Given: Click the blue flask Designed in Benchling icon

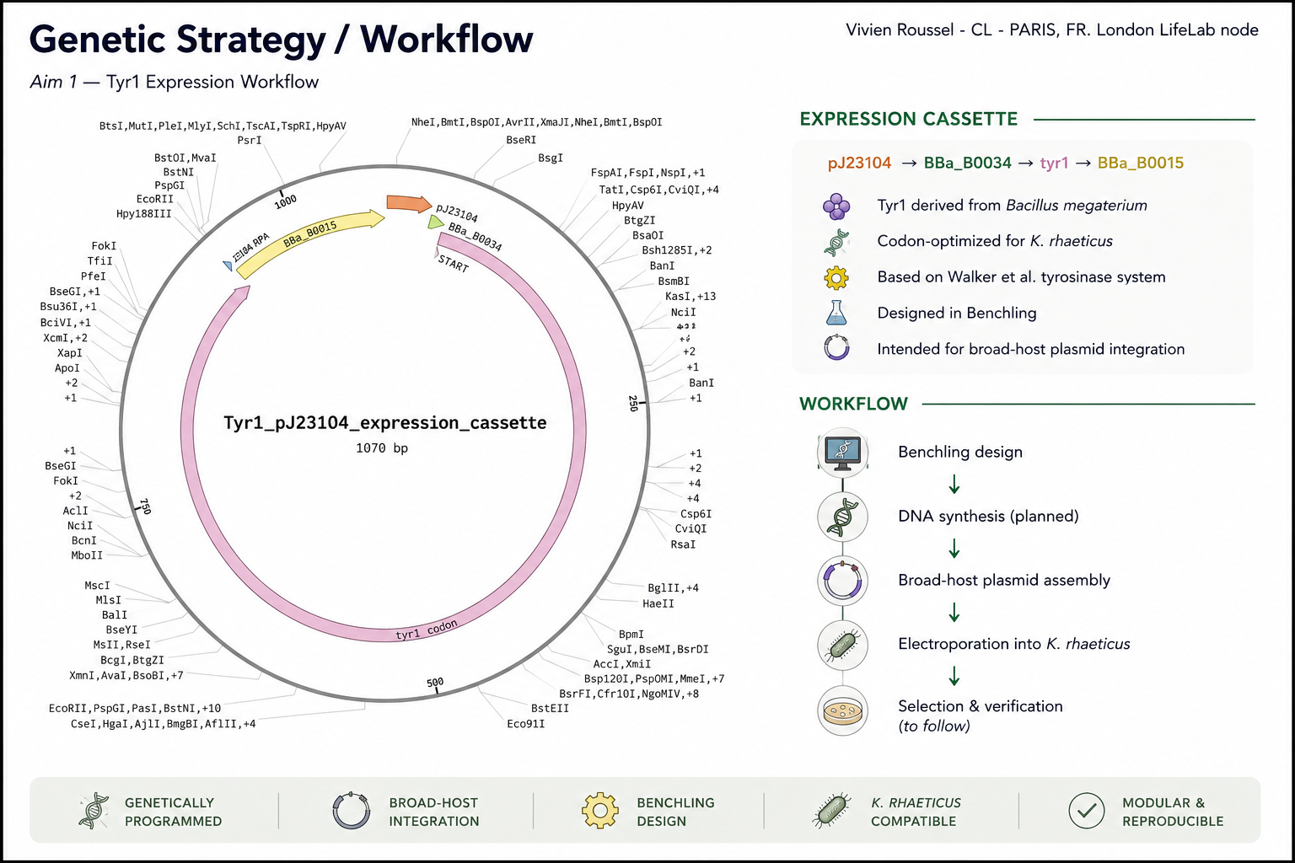Looking at the screenshot, I should [x=836, y=313].
